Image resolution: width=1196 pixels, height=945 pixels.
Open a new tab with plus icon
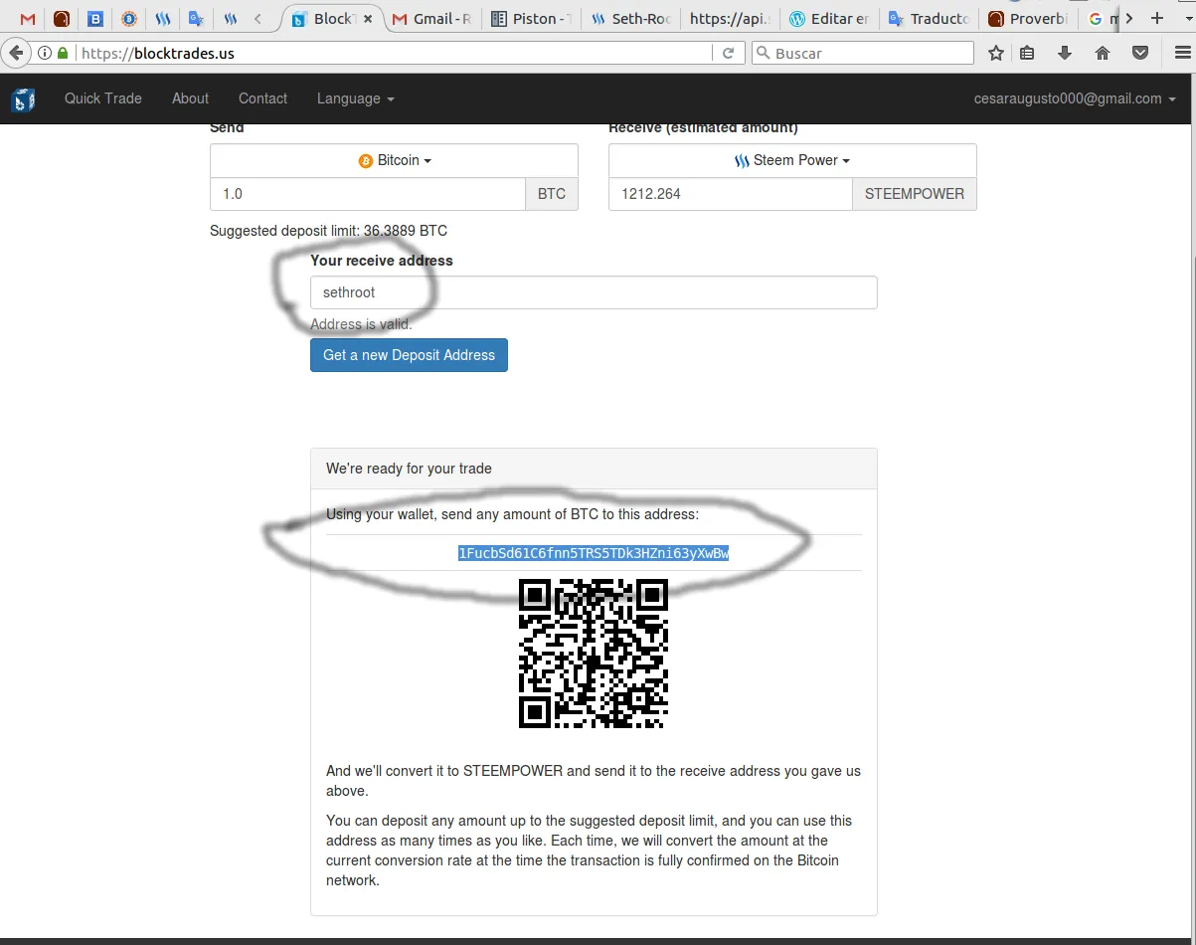(x=1156, y=18)
